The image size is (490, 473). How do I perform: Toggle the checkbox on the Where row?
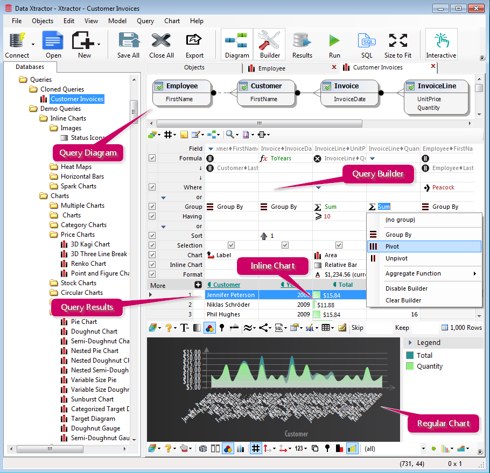click(152, 187)
